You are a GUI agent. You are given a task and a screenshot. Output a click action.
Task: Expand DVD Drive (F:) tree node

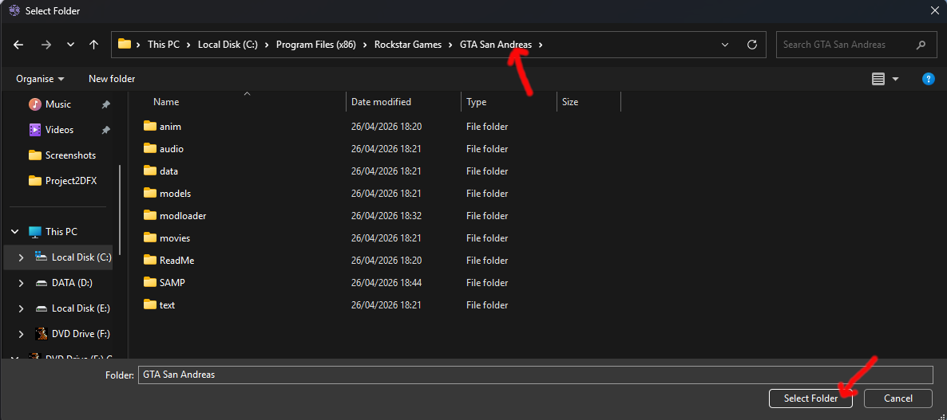tap(21, 334)
